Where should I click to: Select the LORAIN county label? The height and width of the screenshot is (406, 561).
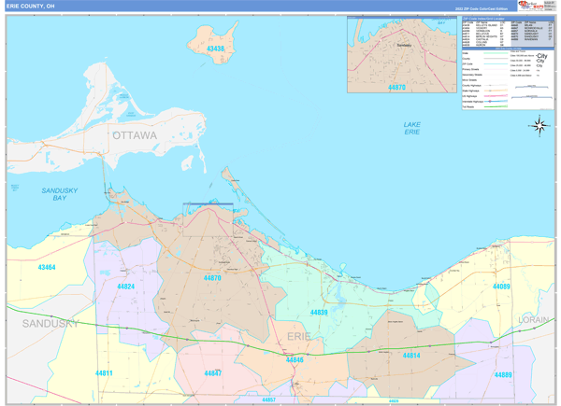tap(533, 319)
